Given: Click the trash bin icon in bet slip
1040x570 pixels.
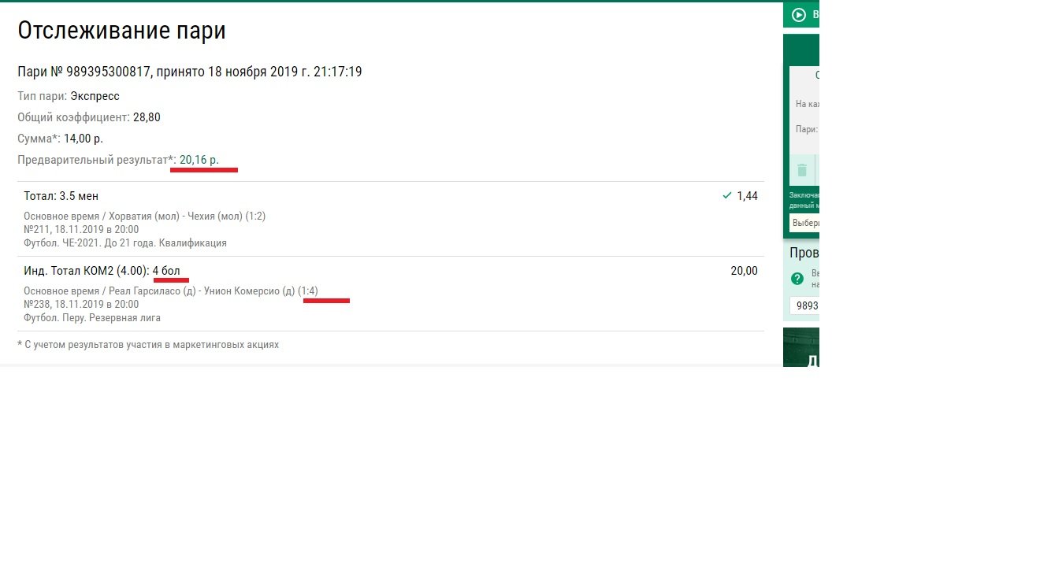Looking at the screenshot, I should pos(802,170).
